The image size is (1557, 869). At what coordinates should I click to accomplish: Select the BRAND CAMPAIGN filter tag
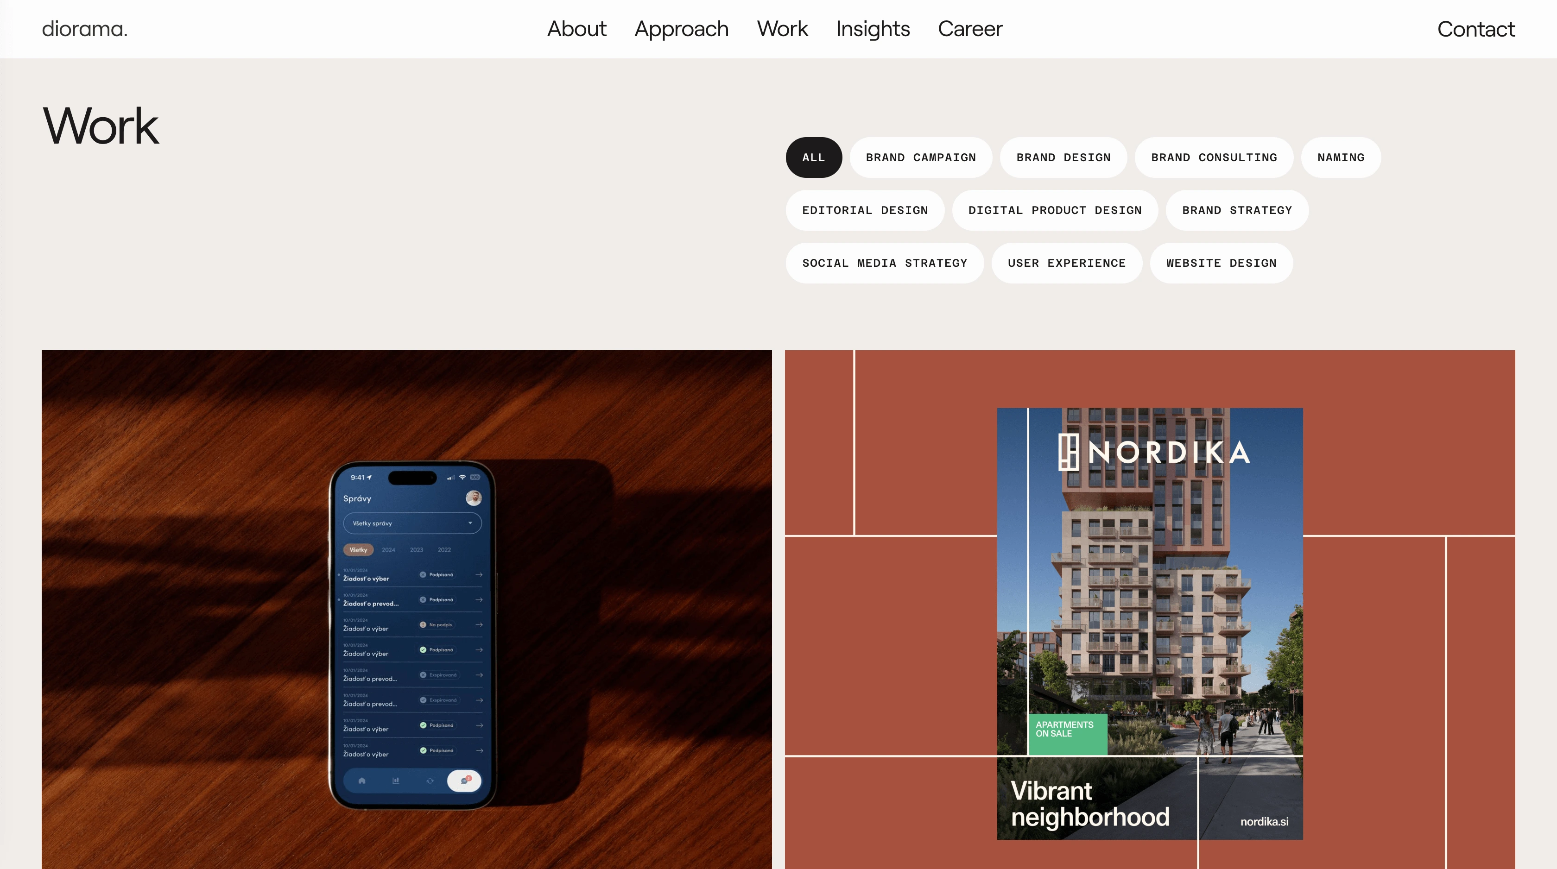921,157
